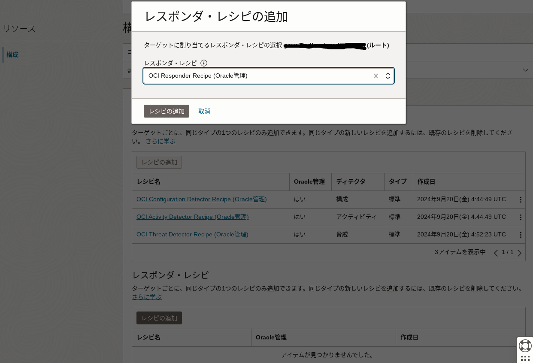Click the info icon next to レスポンダ・レシピ

click(204, 63)
